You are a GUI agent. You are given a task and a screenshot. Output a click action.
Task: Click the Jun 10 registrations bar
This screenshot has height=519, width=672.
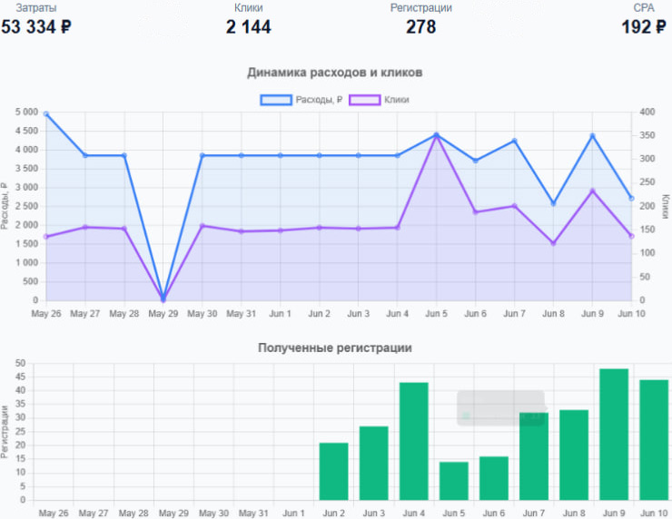654,439
